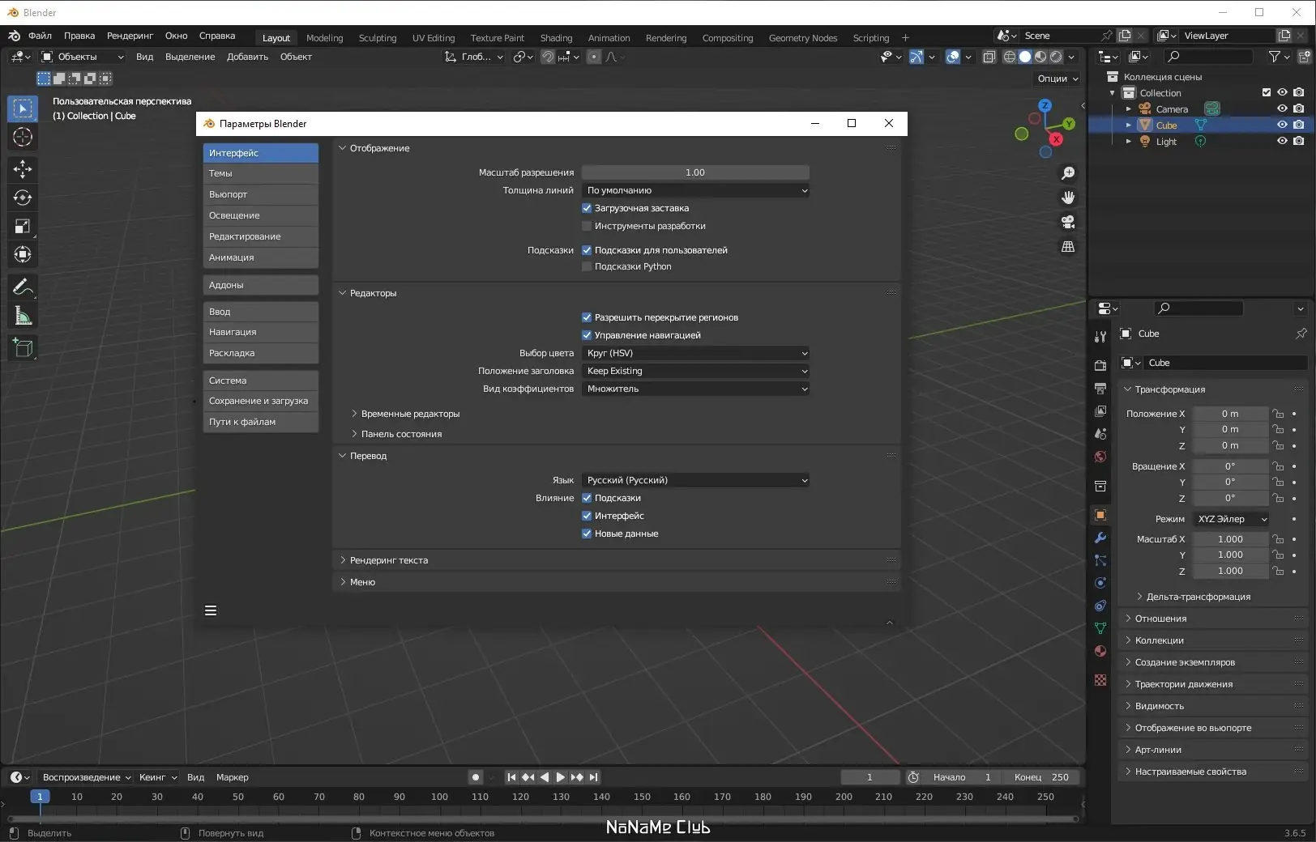Toggle camera view icon in viewport

[x=1068, y=222]
